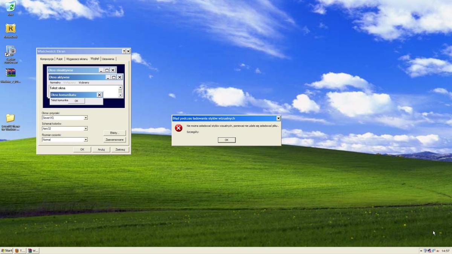Switch to the Firefox taskbar window
This screenshot has width=452, height=254.
pos(20,251)
